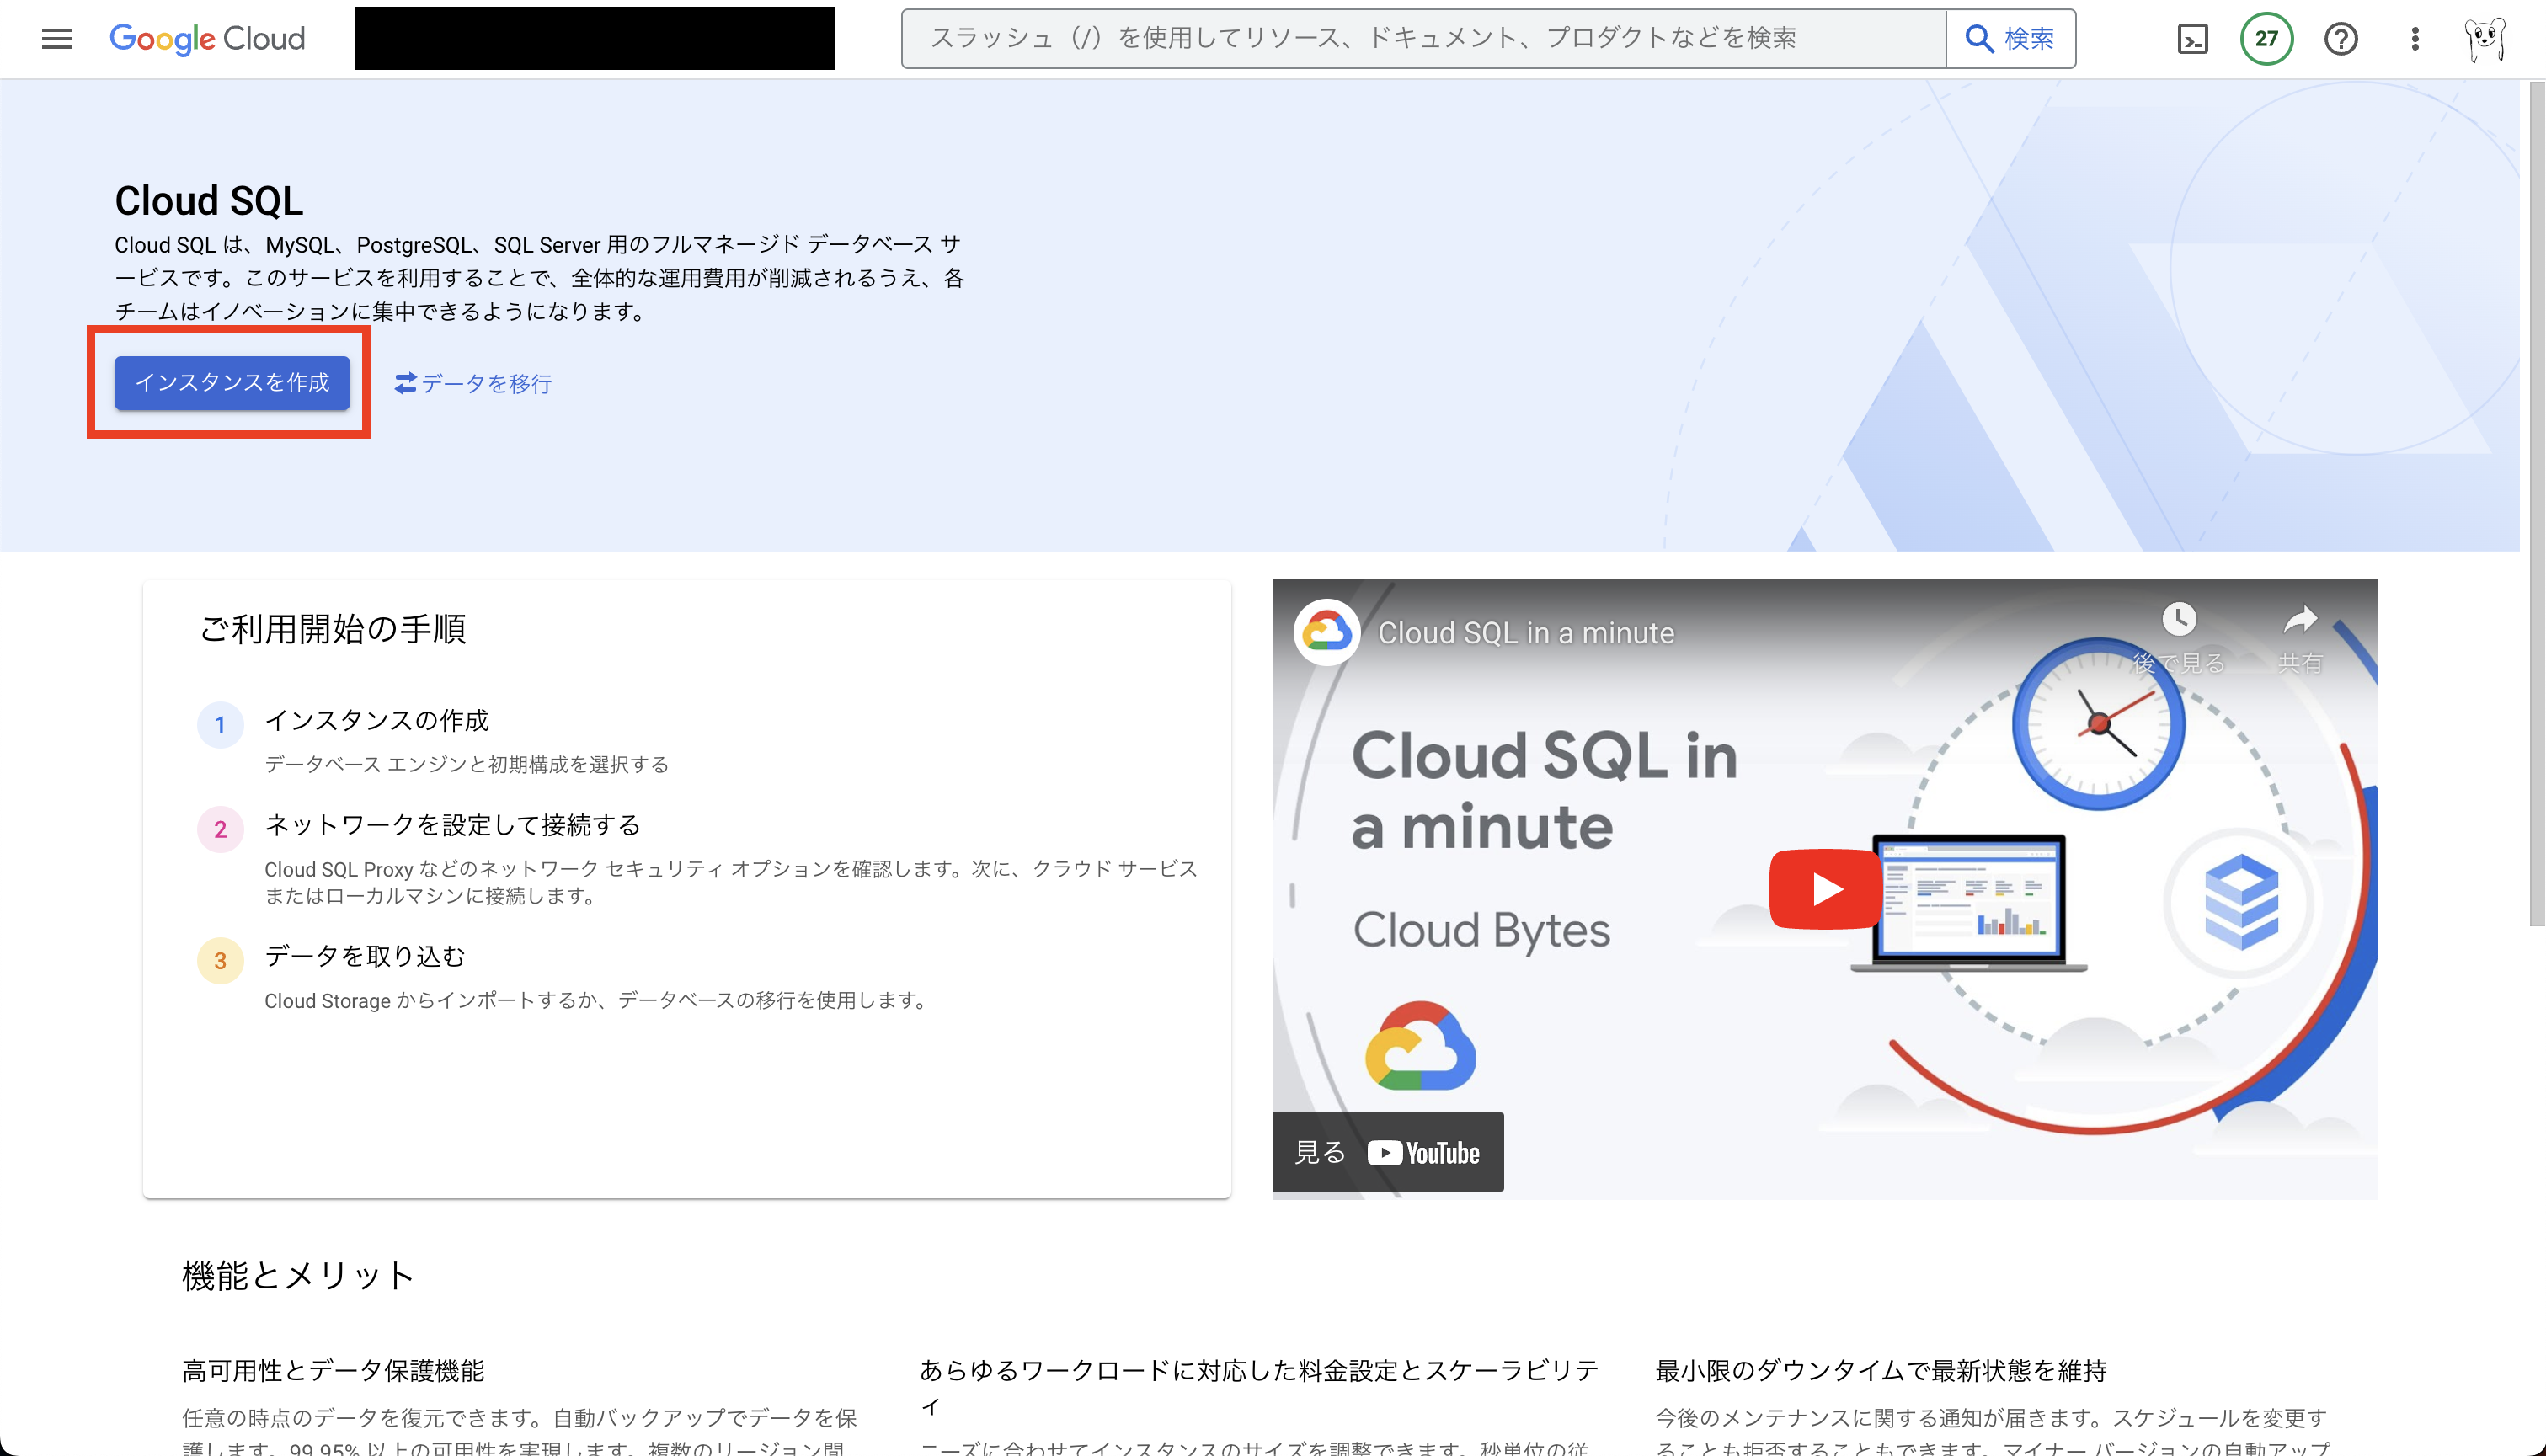This screenshot has height=1456, width=2546.
Task: Click the ご利用開始の手順 heading
Action: click(333, 629)
